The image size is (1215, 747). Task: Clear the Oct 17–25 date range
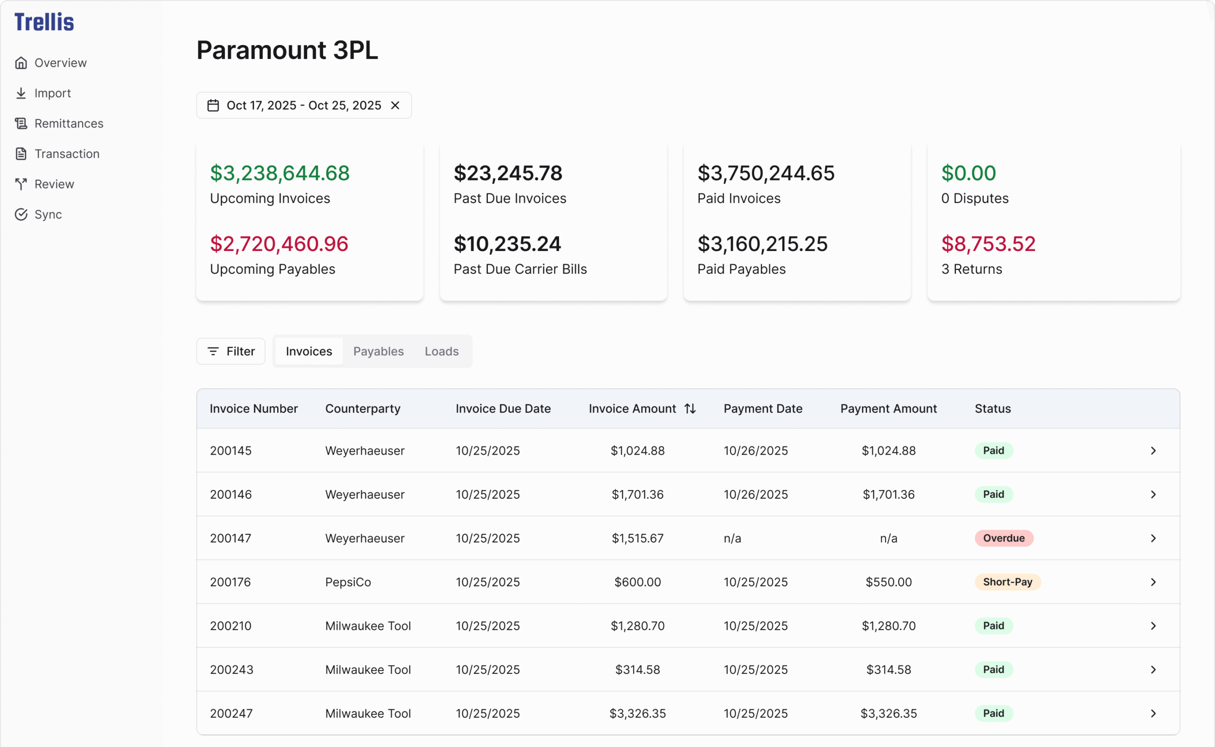click(395, 105)
